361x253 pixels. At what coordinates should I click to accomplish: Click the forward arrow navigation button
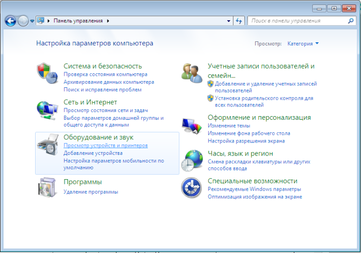click(23, 21)
